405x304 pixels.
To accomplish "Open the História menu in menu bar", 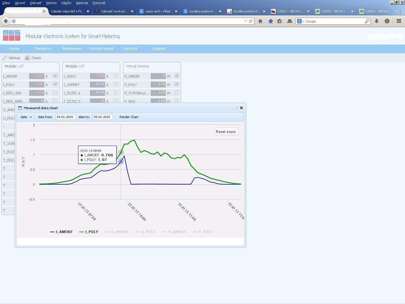I will pos(51,3).
